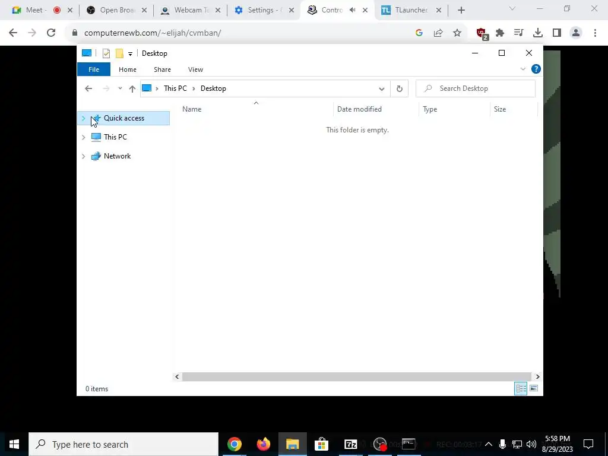The width and height of the screenshot is (608, 456).
Task: Click Desktop in the address breadcrumb
Action: coord(213,88)
